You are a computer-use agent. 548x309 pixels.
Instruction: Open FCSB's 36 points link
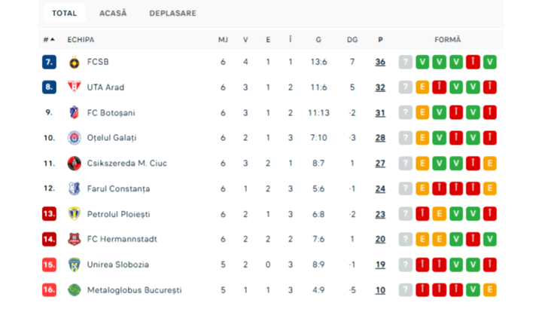tap(380, 62)
